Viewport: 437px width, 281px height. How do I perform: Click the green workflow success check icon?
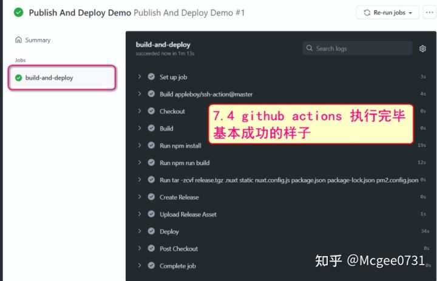pos(19,13)
